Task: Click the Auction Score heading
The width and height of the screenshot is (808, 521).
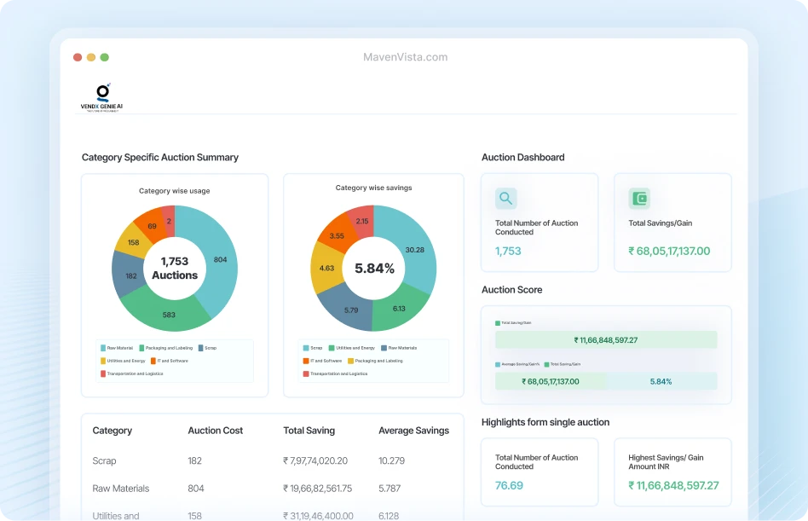Action: pyautogui.click(x=511, y=290)
